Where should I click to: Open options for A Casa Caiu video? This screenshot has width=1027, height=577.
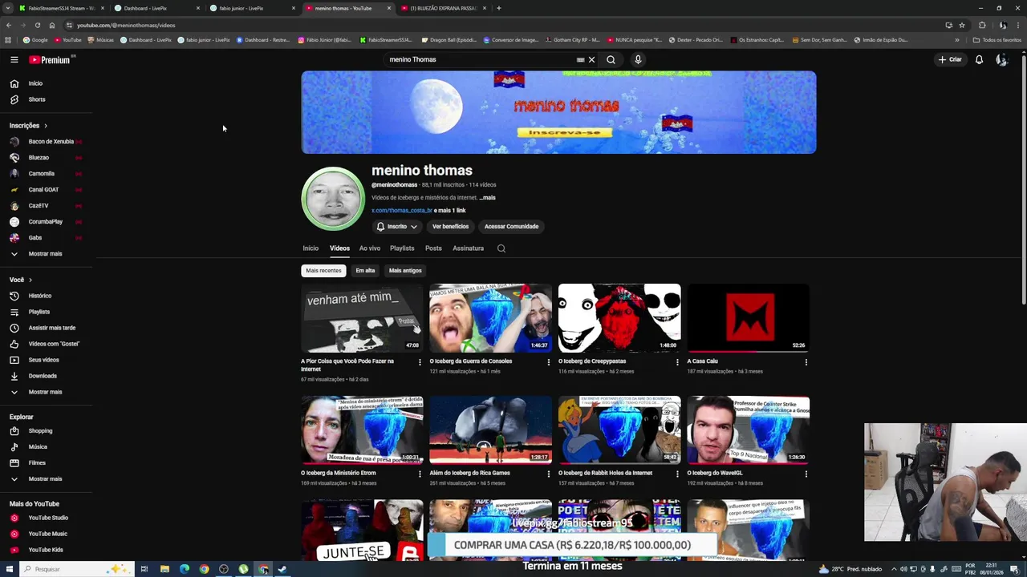[806, 362]
